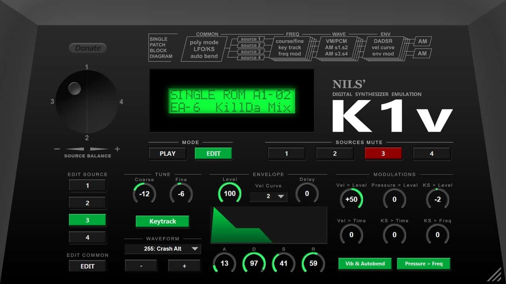506x284 pixels.
Task: Unmute source 3 in Sources Mute
Action: (383, 154)
